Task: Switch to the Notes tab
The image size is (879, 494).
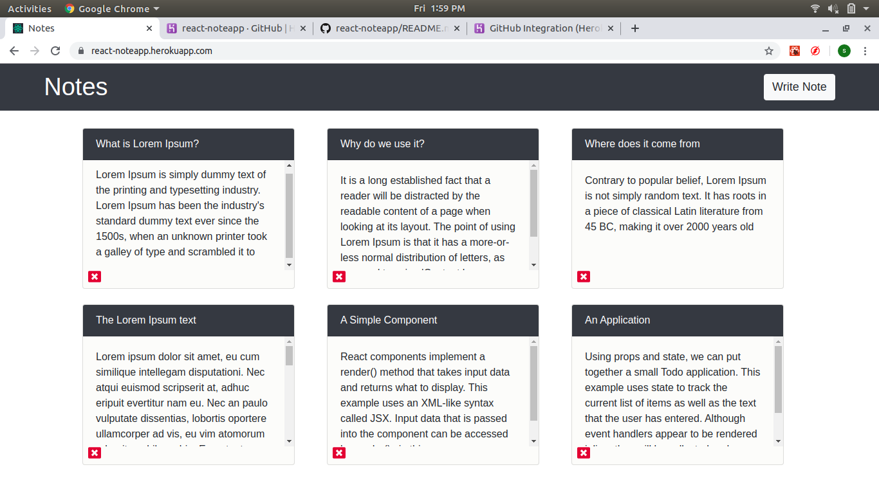Action: (x=81, y=28)
